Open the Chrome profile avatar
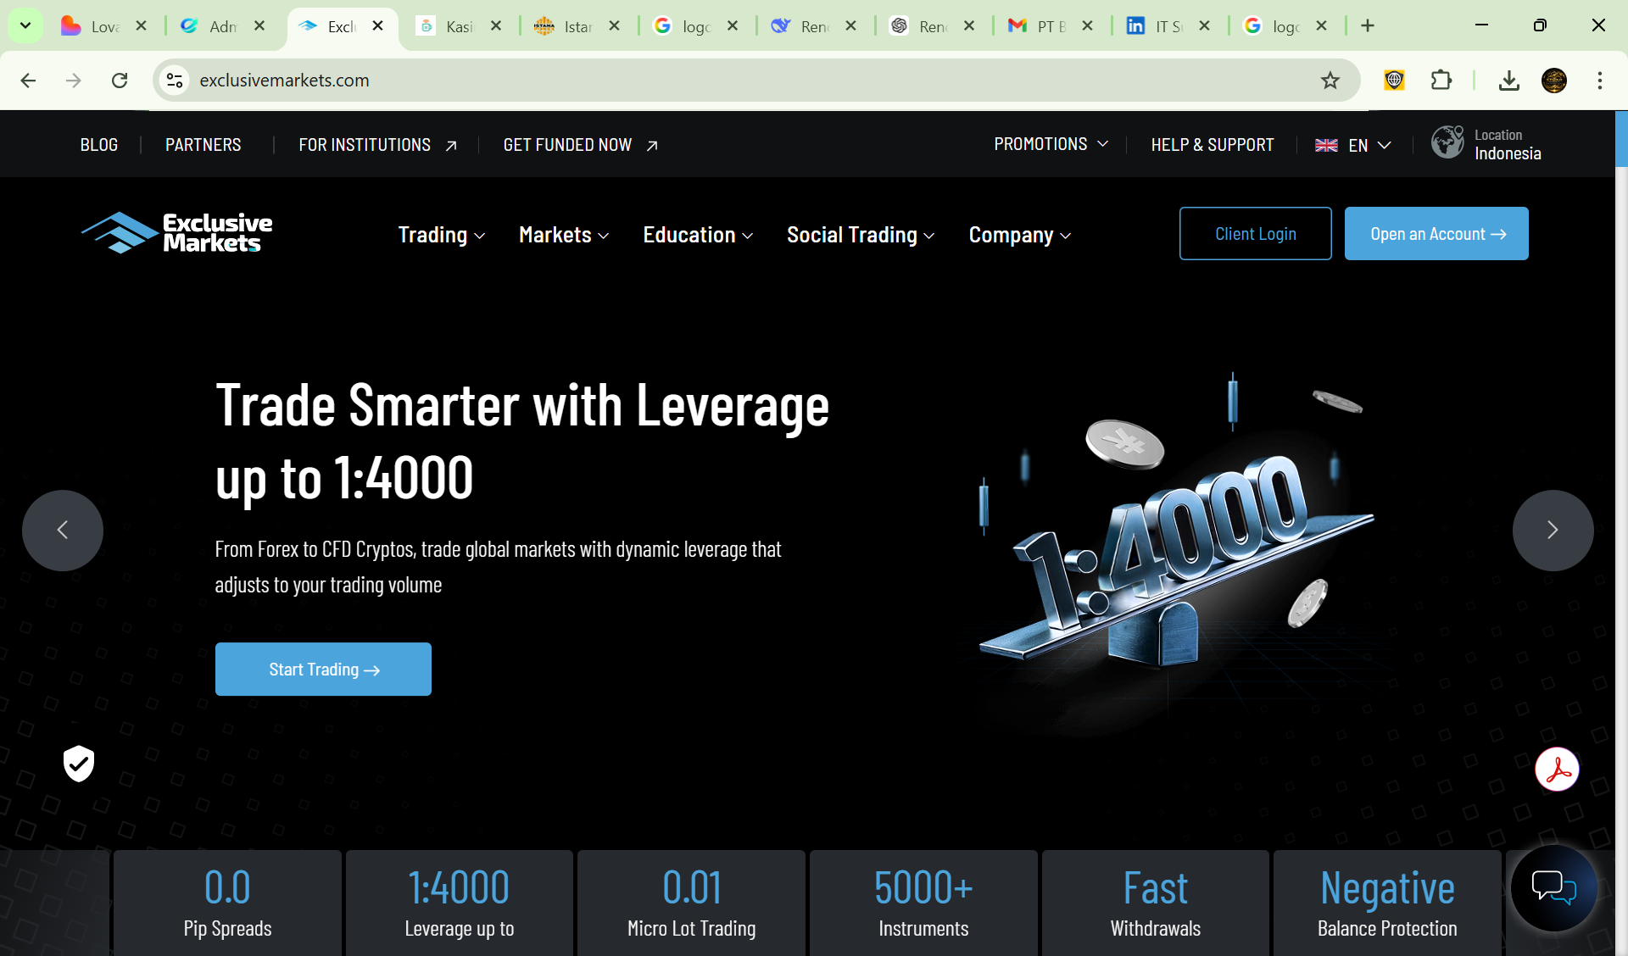Screen dimensions: 1628x956 click(1554, 81)
